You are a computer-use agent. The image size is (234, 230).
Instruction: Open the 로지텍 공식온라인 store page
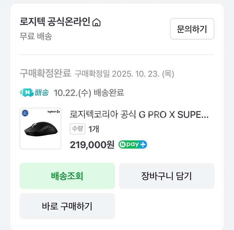55,22
